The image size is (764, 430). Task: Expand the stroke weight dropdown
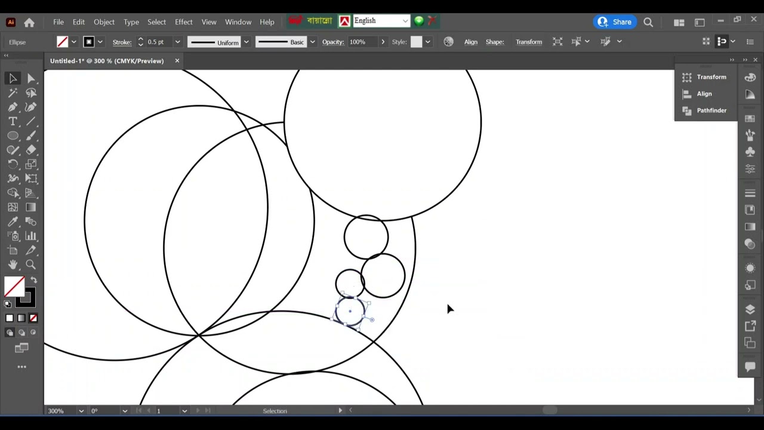[x=177, y=42]
